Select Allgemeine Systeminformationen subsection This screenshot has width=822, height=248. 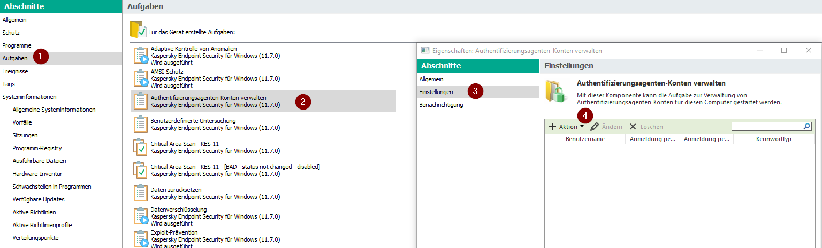pos(54,110)
